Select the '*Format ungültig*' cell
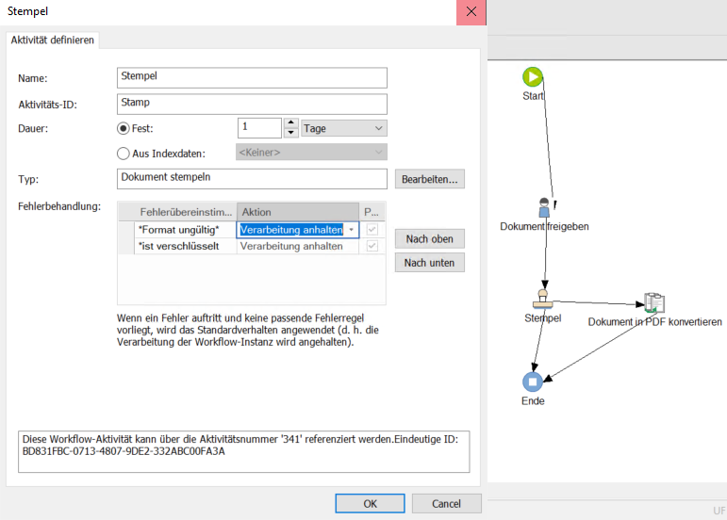Viewport: 727px width, 520px height. (x=186, y=230)
